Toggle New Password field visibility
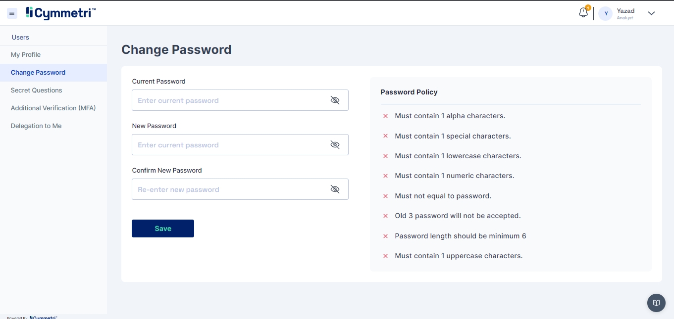674x319 pixels. coord(335,145)
